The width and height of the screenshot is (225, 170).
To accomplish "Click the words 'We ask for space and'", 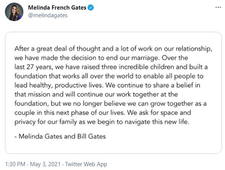I will click(x=159, y=113).
